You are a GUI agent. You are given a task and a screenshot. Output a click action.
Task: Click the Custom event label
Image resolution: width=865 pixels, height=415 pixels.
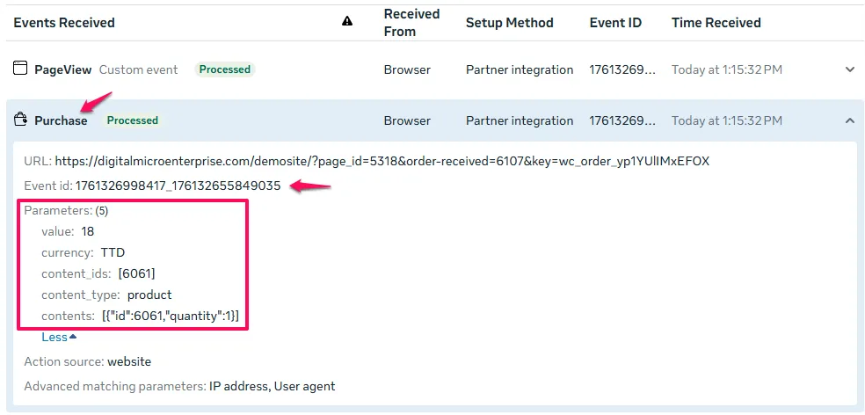click(x=138, y=69)
